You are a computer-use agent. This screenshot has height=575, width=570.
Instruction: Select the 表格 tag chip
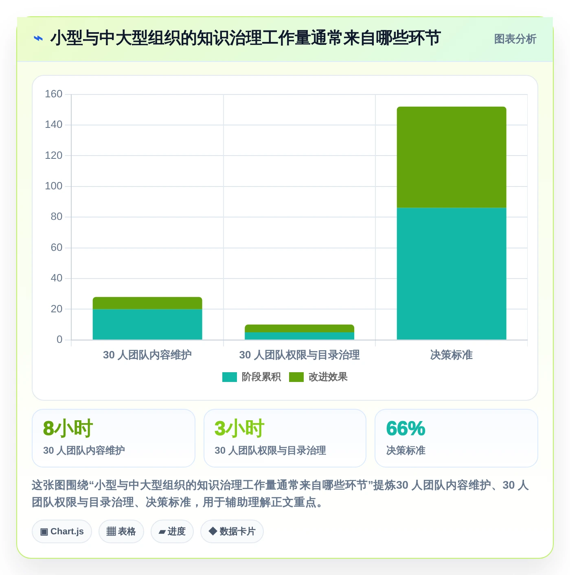121,531
